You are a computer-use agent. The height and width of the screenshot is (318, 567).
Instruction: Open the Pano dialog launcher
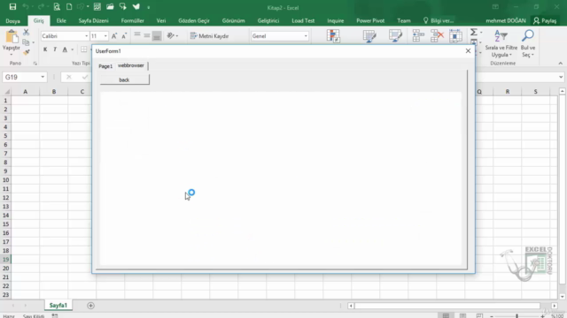coord(35,64)
